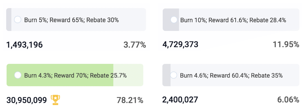Viewport: 305px width, 111px height.
Task: Click the 11.95% result percentage
Action: tap(286, 45)
